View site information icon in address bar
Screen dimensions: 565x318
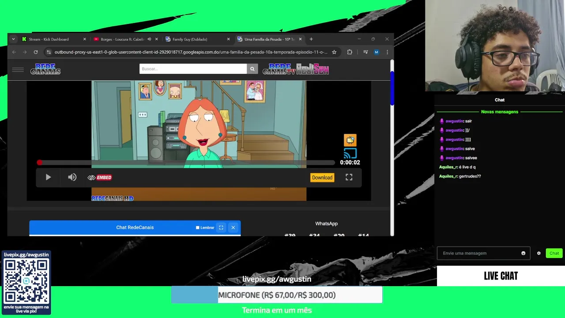pyautogui.click(x=49, y=52)
